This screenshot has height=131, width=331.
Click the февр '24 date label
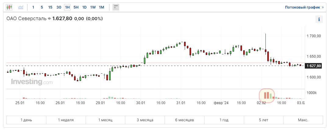[x=221, y=103]
